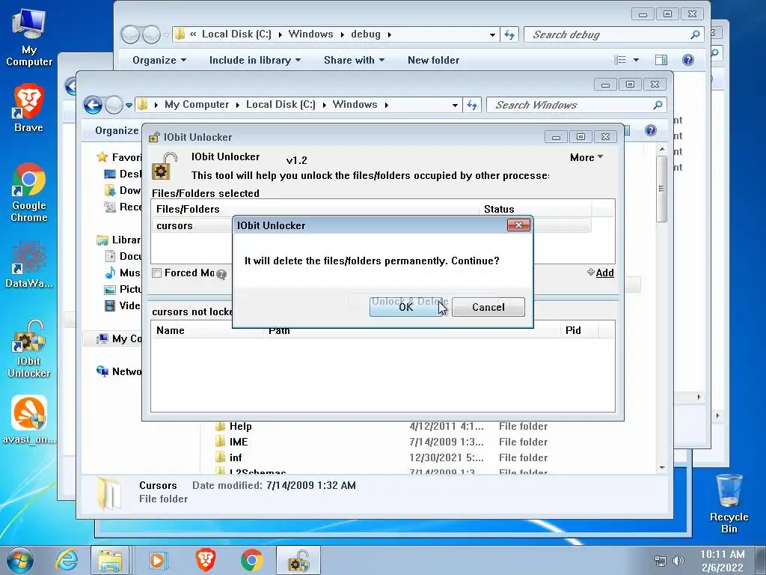
Task: Launch Internet Explorer from taskbar
Action: [66, 560]
